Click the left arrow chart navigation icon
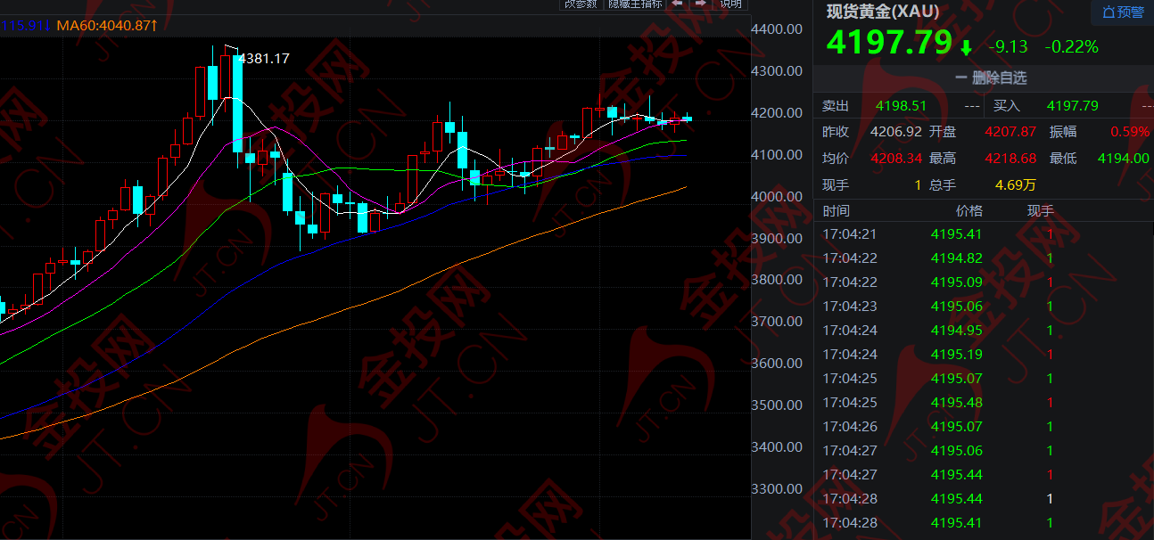The image size is (1154, 540). point(677,4)
